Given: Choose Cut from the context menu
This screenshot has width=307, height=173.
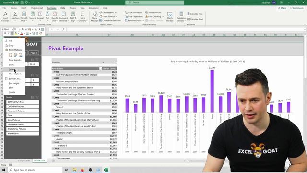Looking at the screenshot, I should tap(14, 41).
